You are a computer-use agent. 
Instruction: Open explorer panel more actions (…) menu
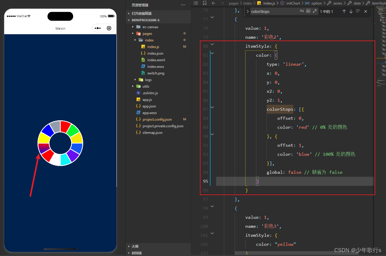(183, 5)
